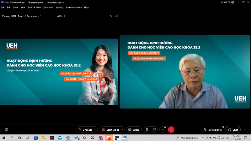Open the More options ellipsis button
The width and height of the screenshot is (251, 141).
163,130
